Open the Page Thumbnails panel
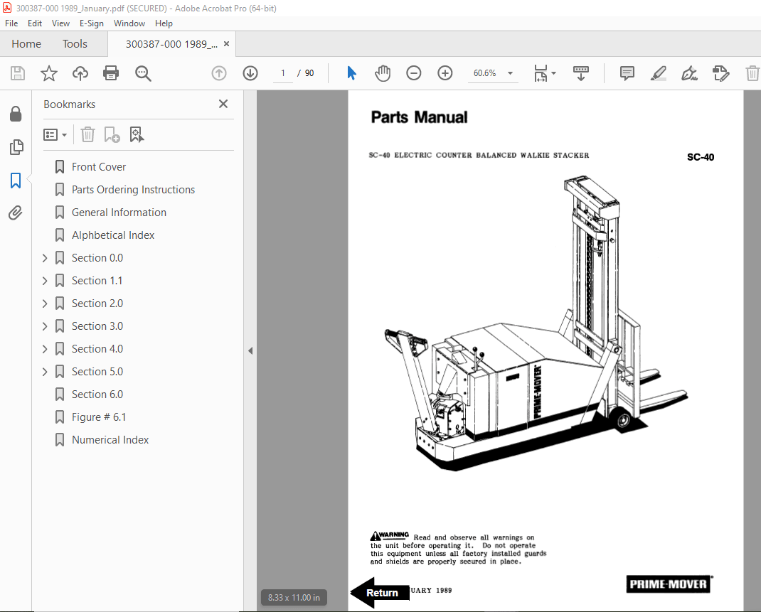This screenshot has width=761, height=612. click(16, 147)
